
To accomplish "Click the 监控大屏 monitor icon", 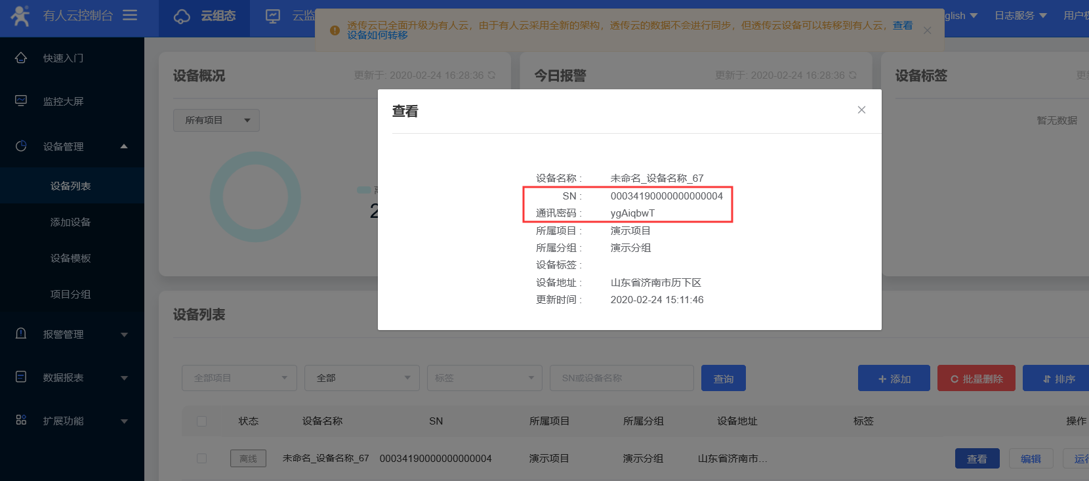I will point(21,101).
